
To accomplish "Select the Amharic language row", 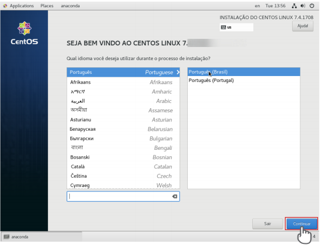I will click(x=123, y=92).
